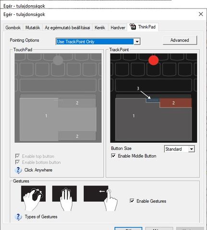This screenshot has width=207, height=230.
Task: Toggle Enable Gestures checkbox
Action: [x=132, y=201]
